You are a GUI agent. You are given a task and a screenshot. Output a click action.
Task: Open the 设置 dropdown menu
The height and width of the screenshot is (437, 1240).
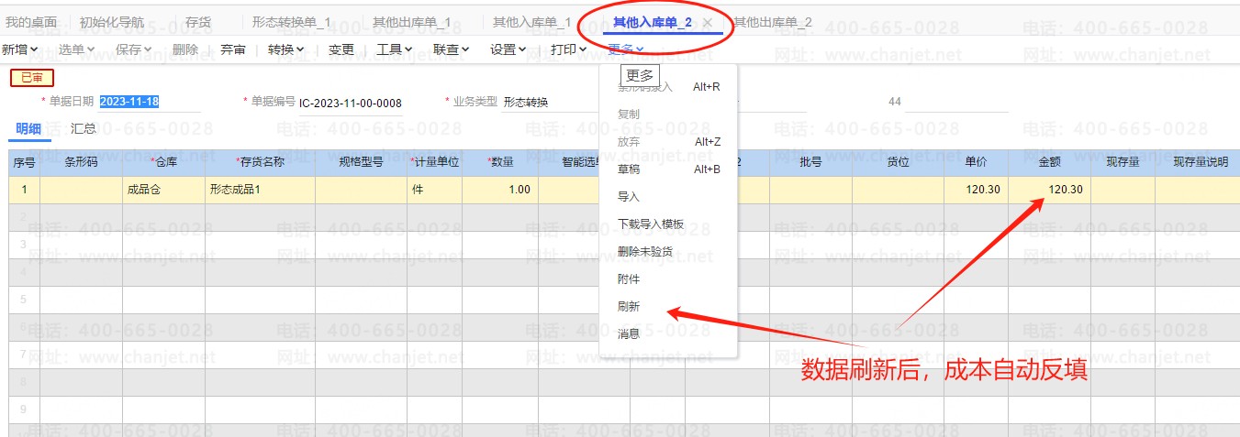508,49
